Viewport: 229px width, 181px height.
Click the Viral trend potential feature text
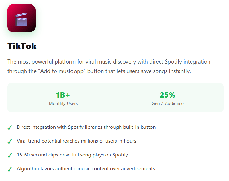[x=76, y=141]
